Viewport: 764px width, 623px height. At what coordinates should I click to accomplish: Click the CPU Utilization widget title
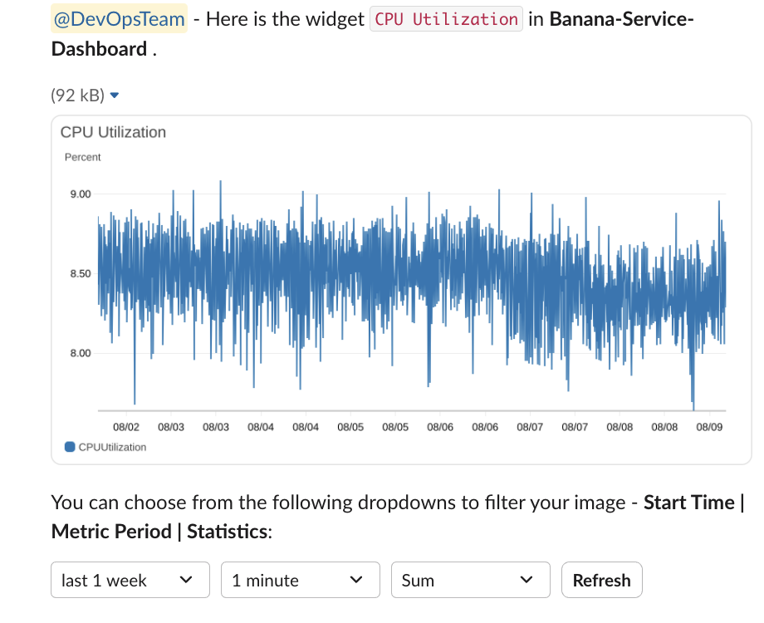click(113, 131)
